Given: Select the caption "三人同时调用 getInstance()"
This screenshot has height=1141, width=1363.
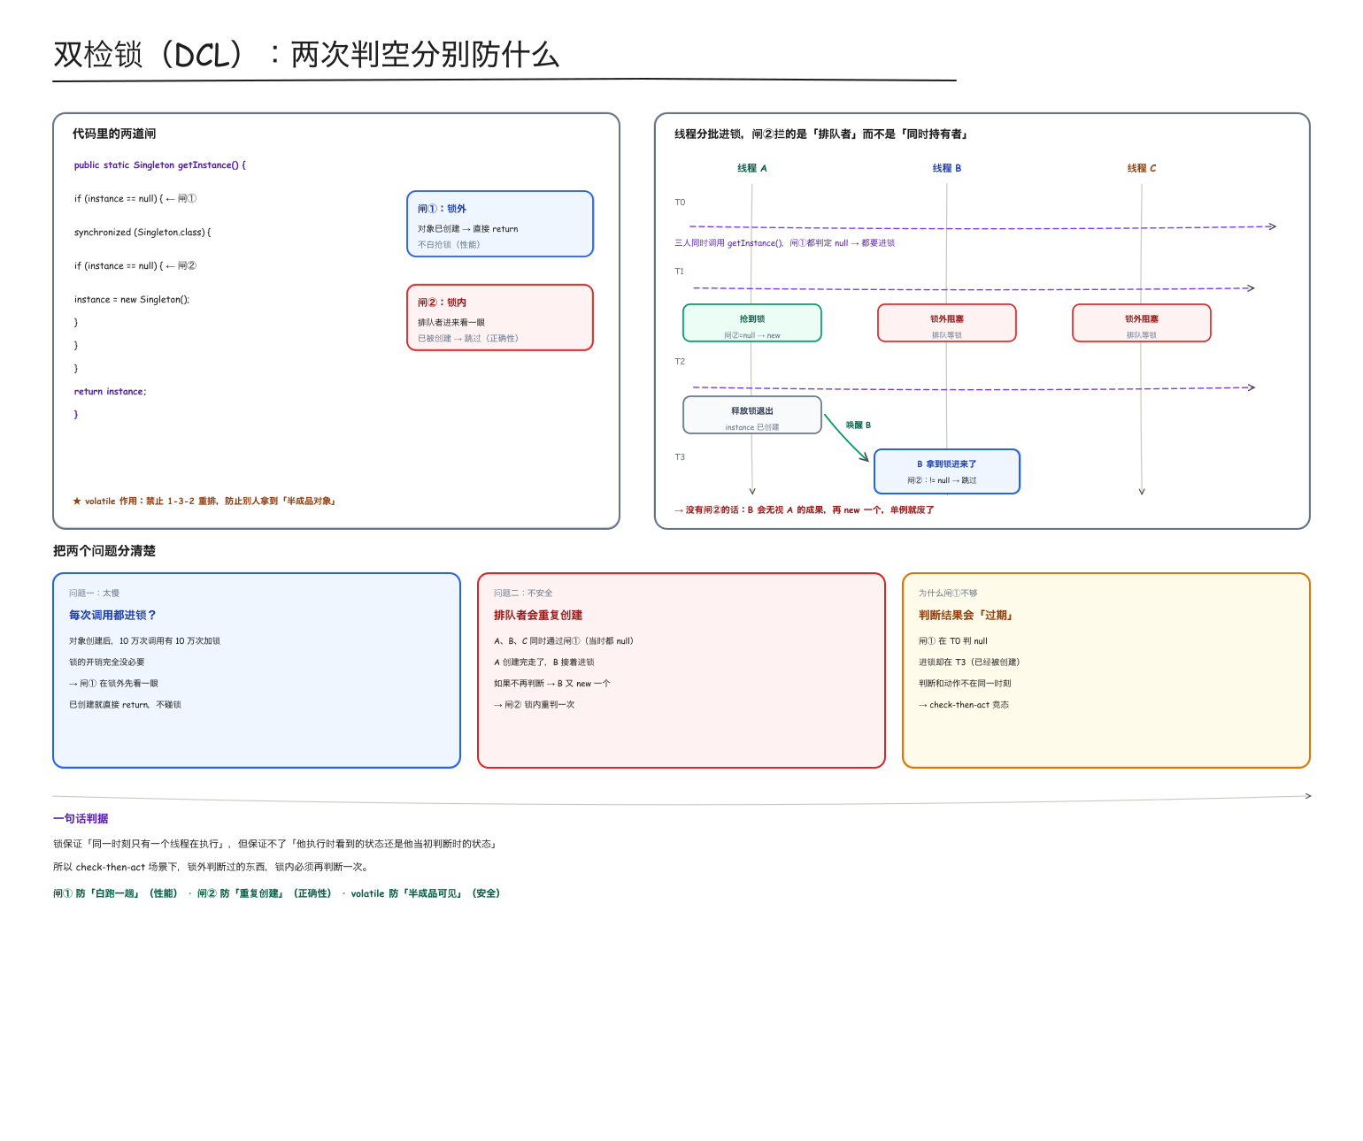Looking at the screenshot, I should [x=785, y=243].
